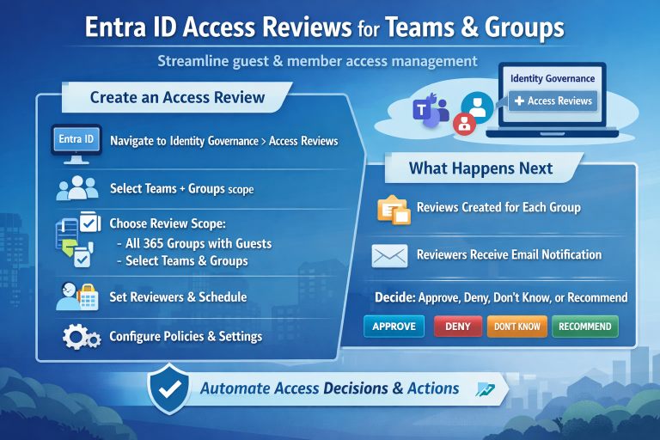Click the 'Entra ID Access Reviews for Teams & Groups' title
The width and height of the screenshot is (660, 440).
[325, 27]
